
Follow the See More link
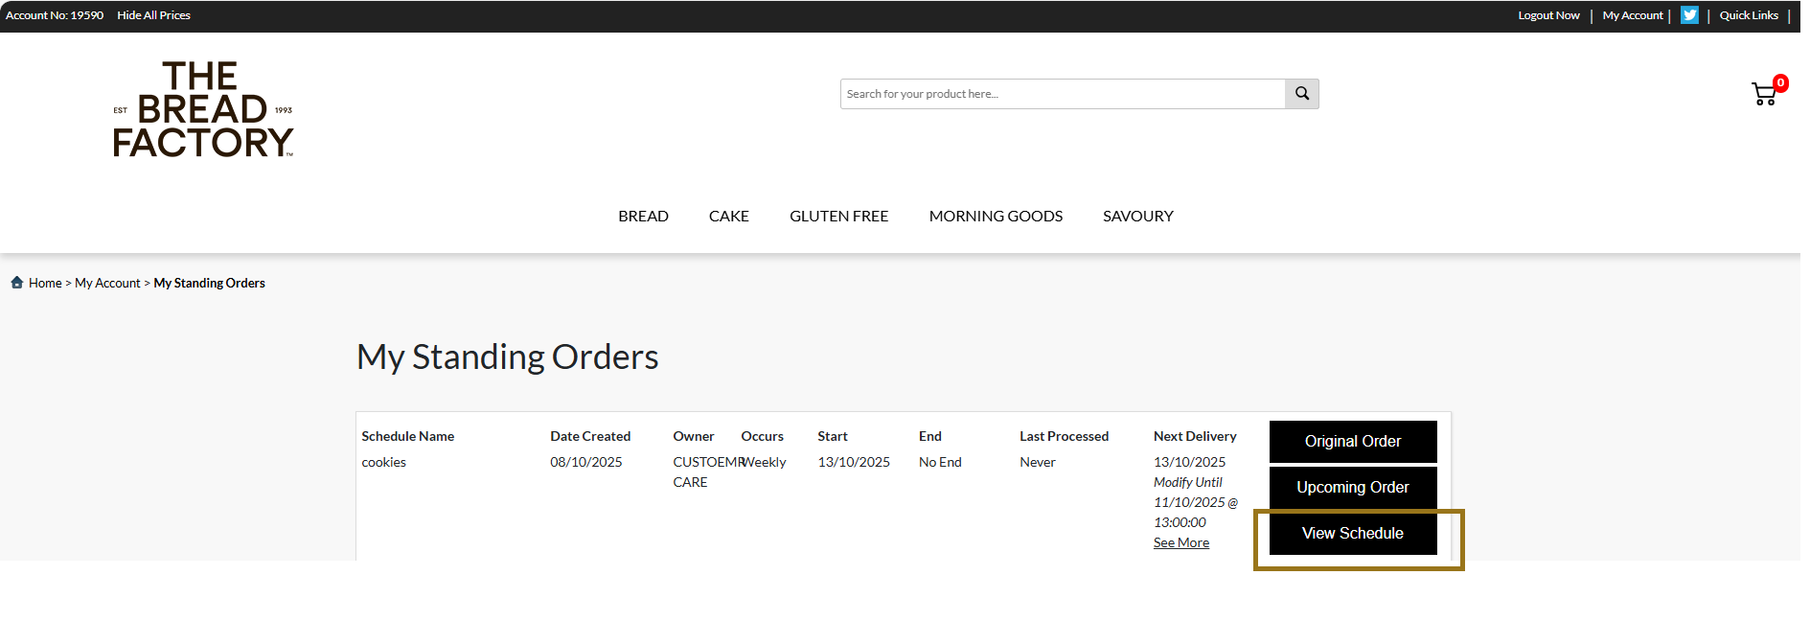(1181, 542)
